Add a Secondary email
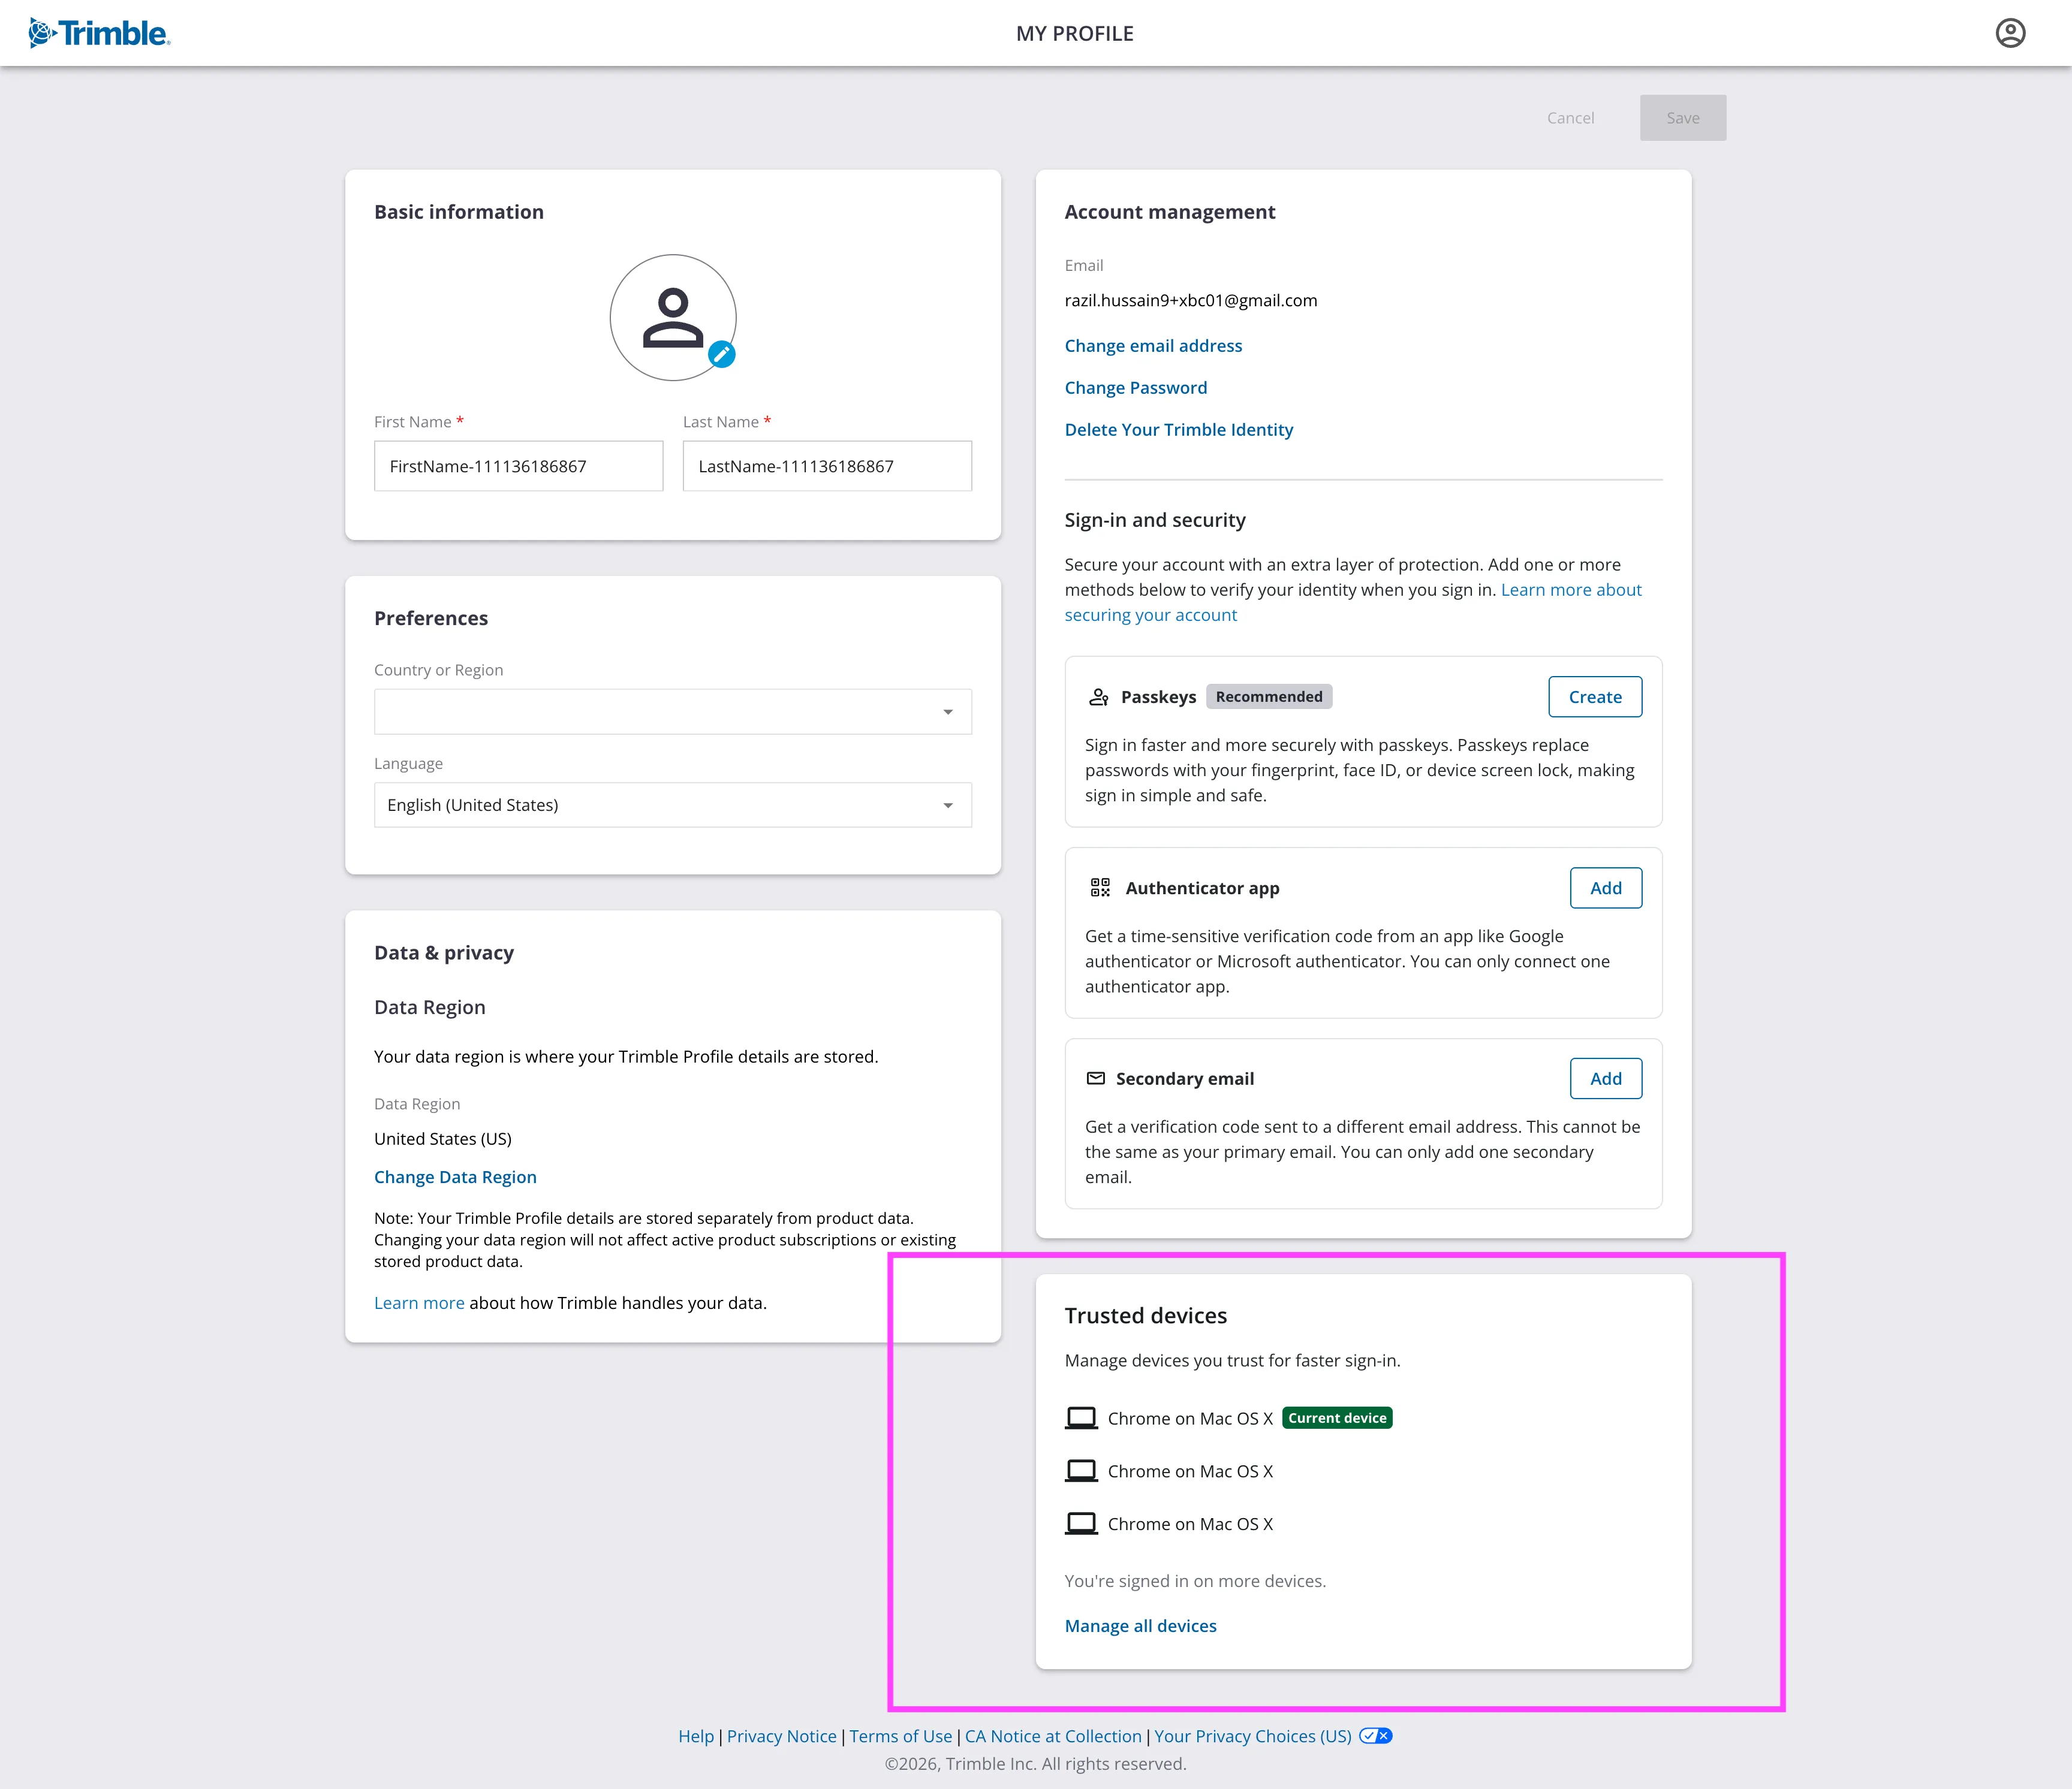Viewport: 2072px width, 1789px height. point(1606,1078)
